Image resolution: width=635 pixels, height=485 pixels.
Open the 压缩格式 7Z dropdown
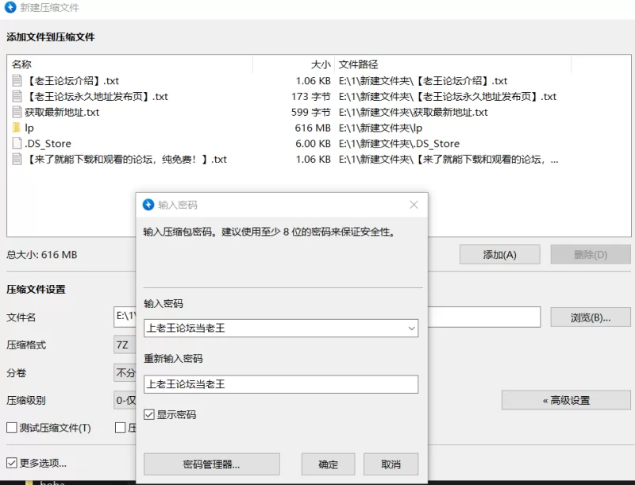pos(125,345)
